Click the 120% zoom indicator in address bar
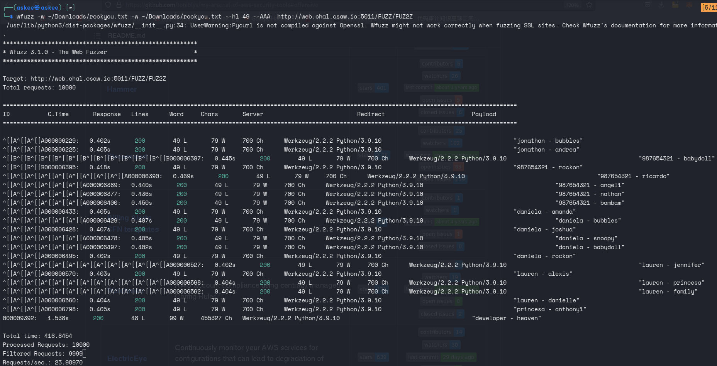This screenshot has height=366, width=717. click(573, 5)
